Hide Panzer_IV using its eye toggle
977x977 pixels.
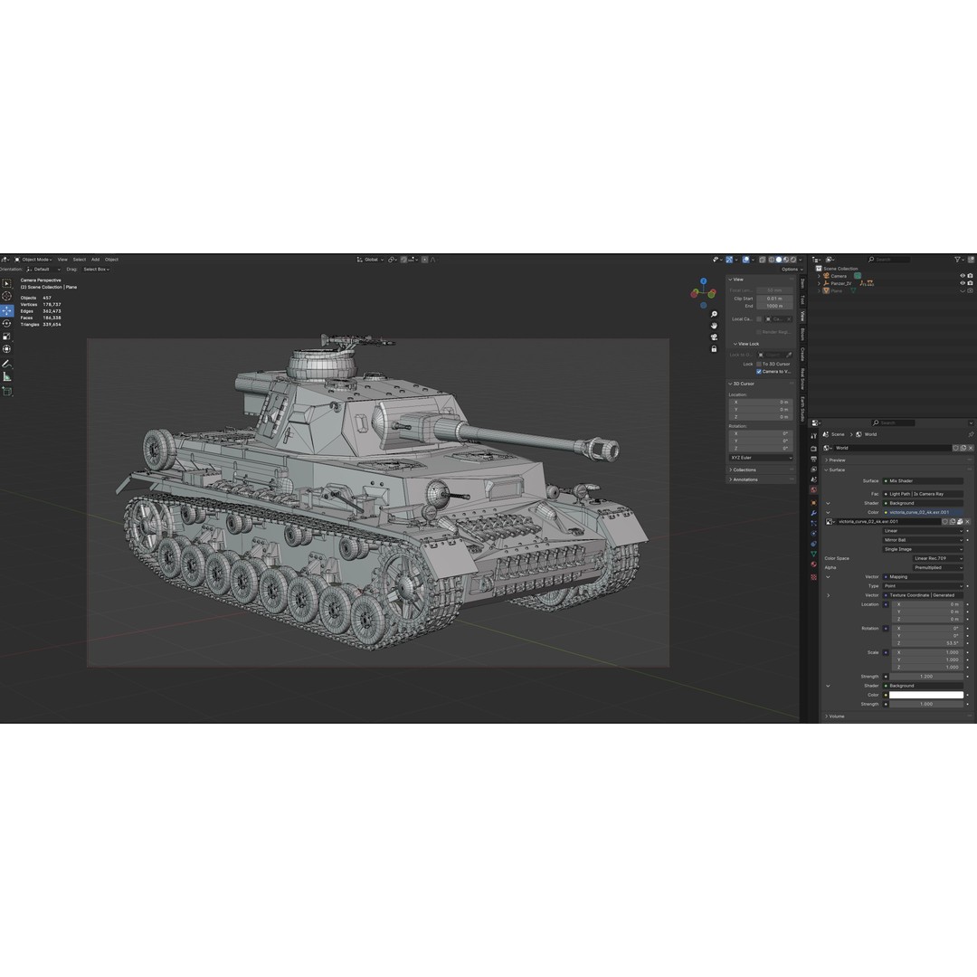(x=963, y=282)
